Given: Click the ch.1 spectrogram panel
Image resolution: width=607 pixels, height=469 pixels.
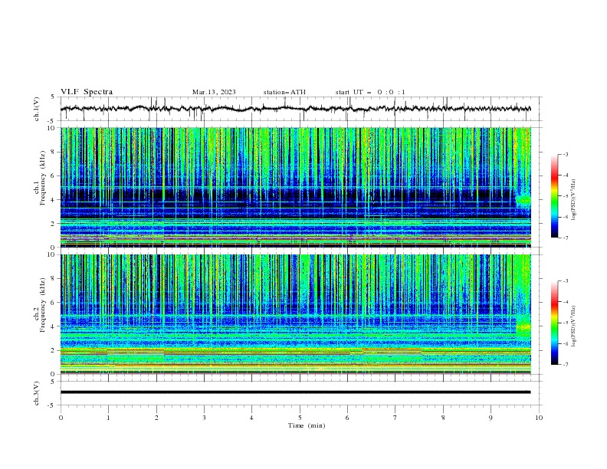Looking at the screenshot, I should coord(296,187).
